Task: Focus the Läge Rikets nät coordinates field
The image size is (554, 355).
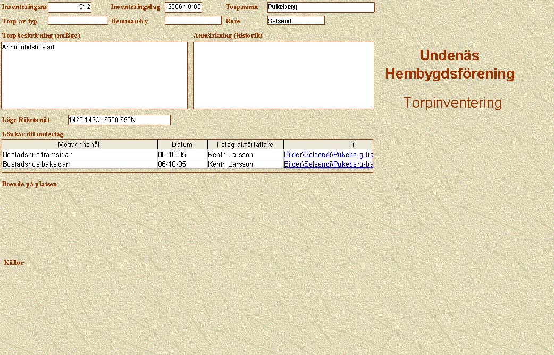Action: point(119,120)
